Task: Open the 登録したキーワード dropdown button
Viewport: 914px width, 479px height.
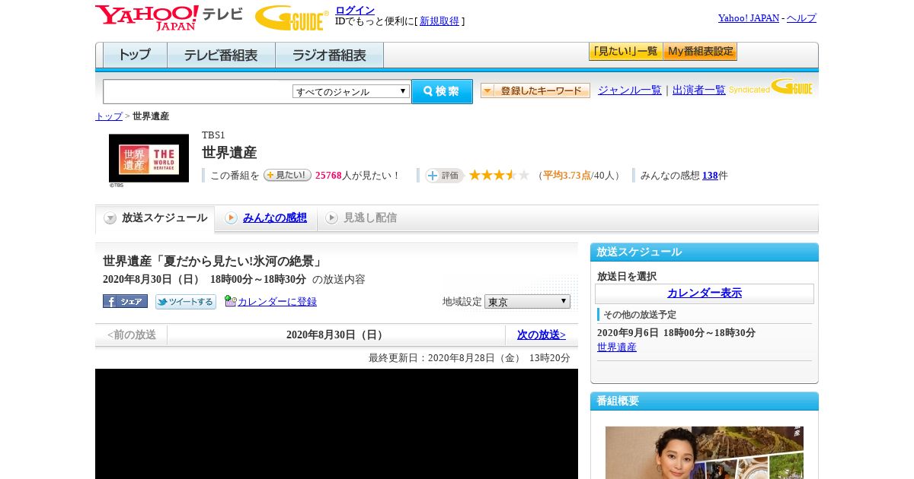Action: pyautogui.click(x=535, y=90)
